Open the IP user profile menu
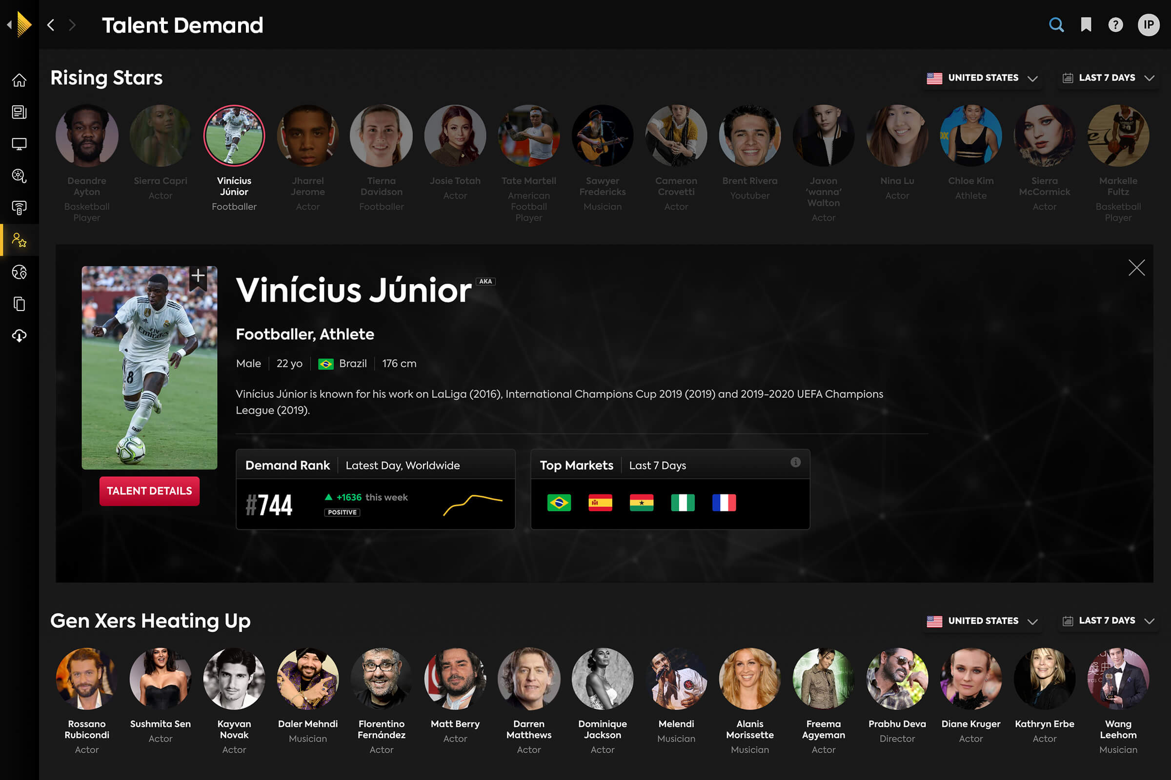 click(x=1149, y=25)
